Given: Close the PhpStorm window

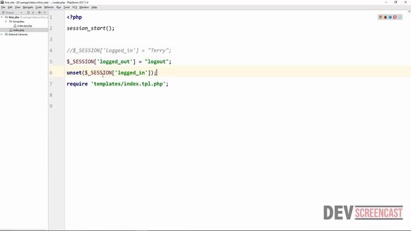Looking at the screenshot, I should click(x=405, y=3).
